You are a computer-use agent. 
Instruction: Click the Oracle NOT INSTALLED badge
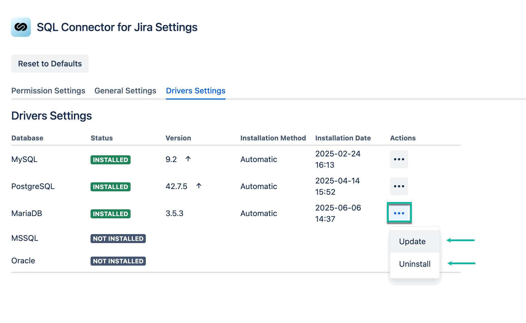[x=118, y=261]
